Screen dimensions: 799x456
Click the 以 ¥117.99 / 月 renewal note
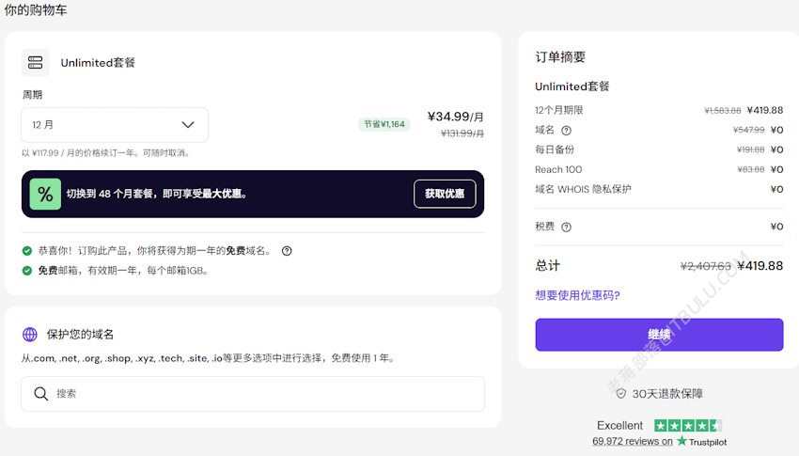(106, 153)
